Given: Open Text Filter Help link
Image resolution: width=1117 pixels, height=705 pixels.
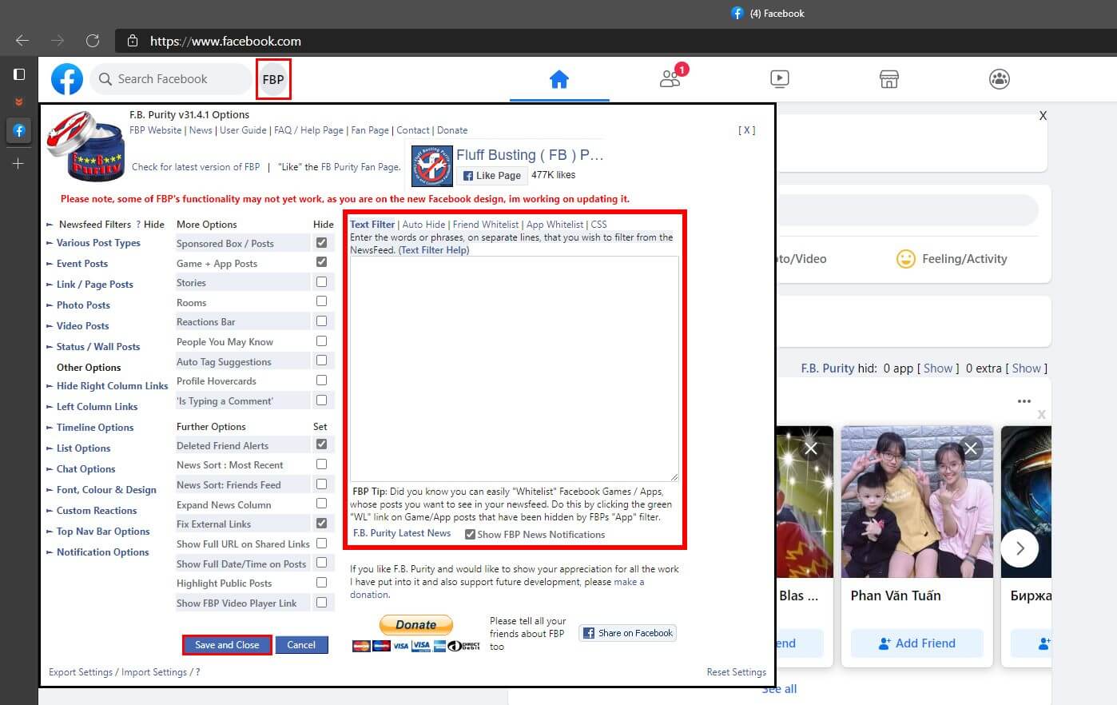Looking at the screenshot, I should [434, 250].
